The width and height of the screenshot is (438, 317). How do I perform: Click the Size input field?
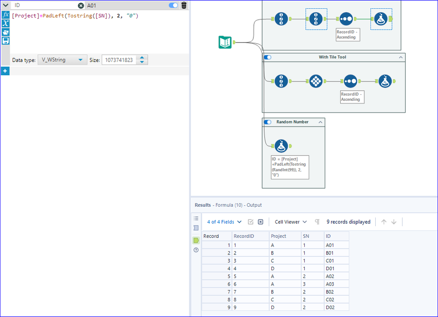[119, 60]
